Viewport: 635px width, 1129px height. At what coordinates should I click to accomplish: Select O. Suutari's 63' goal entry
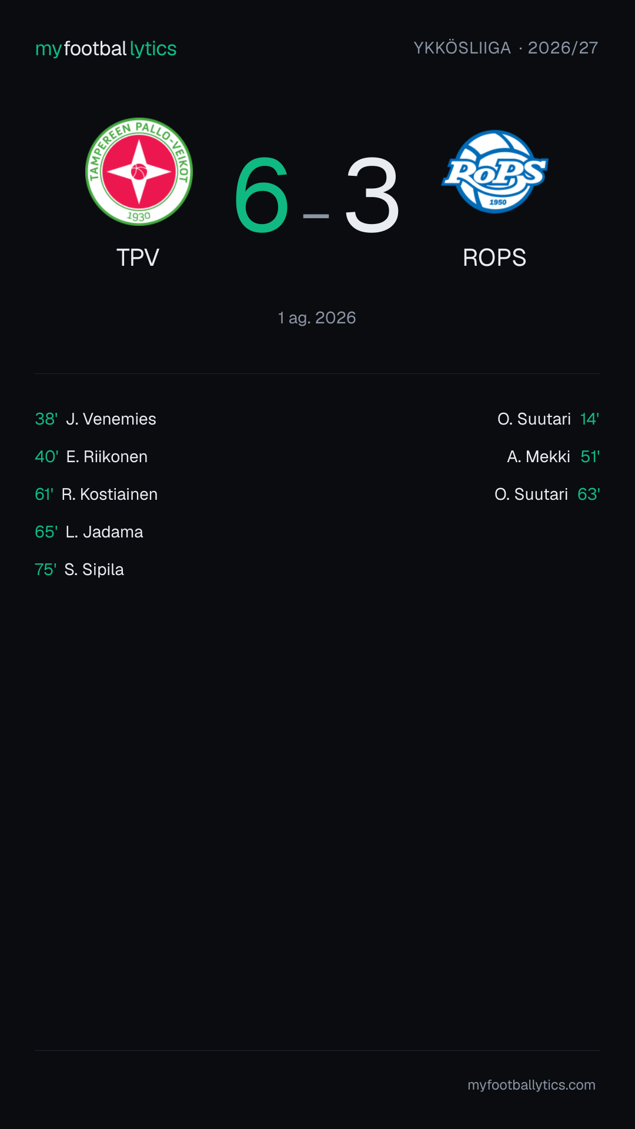pyautogui.click(x=547, y=494)
